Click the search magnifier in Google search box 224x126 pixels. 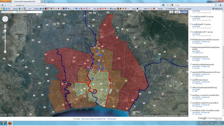click(215, 5)
